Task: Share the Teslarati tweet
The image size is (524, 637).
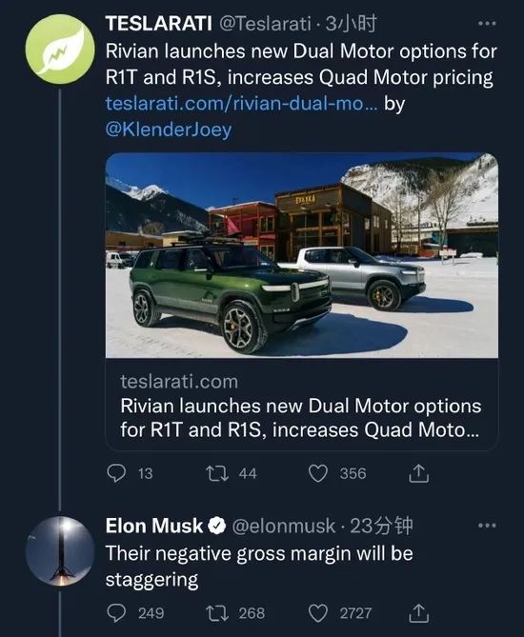Action: [418, 473]
